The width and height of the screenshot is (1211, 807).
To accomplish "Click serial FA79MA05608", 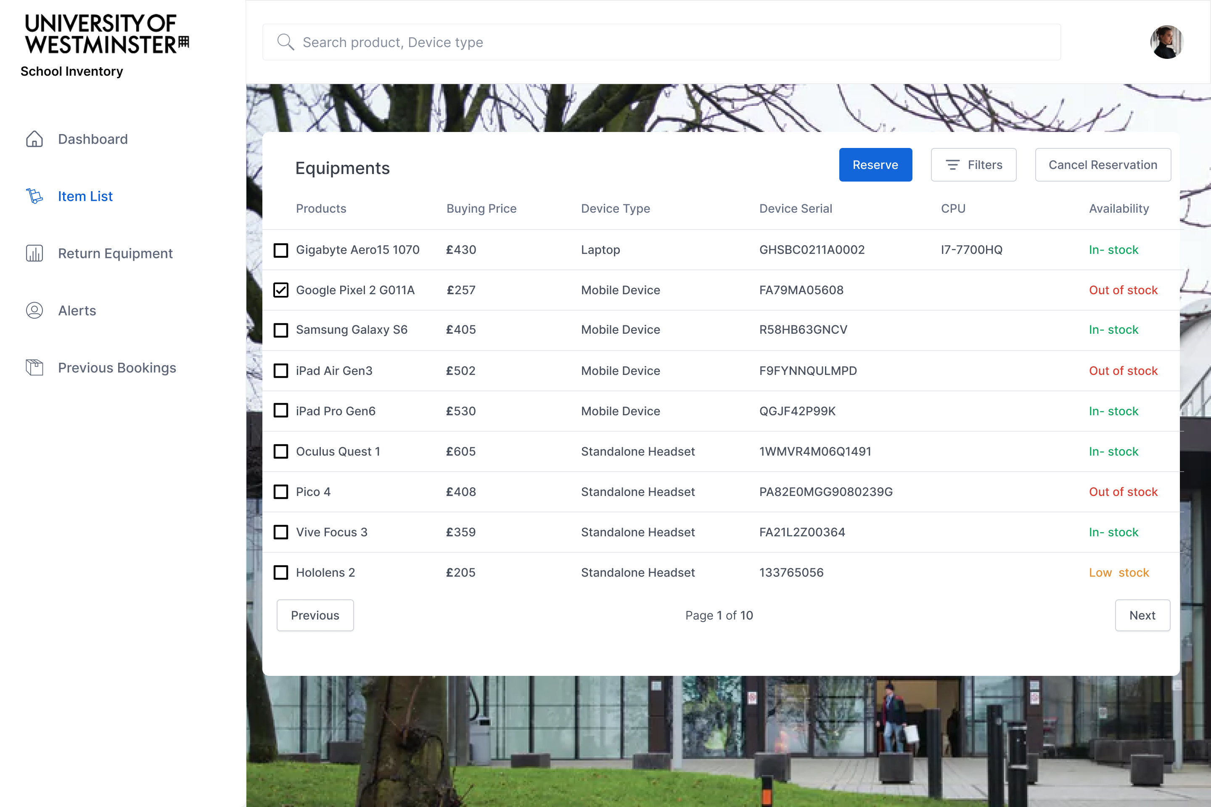I will pos(801,290).
